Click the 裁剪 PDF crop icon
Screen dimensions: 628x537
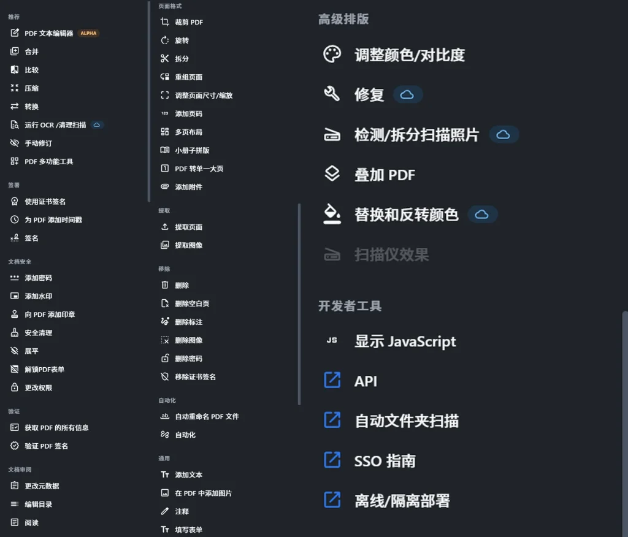(164, 22)
